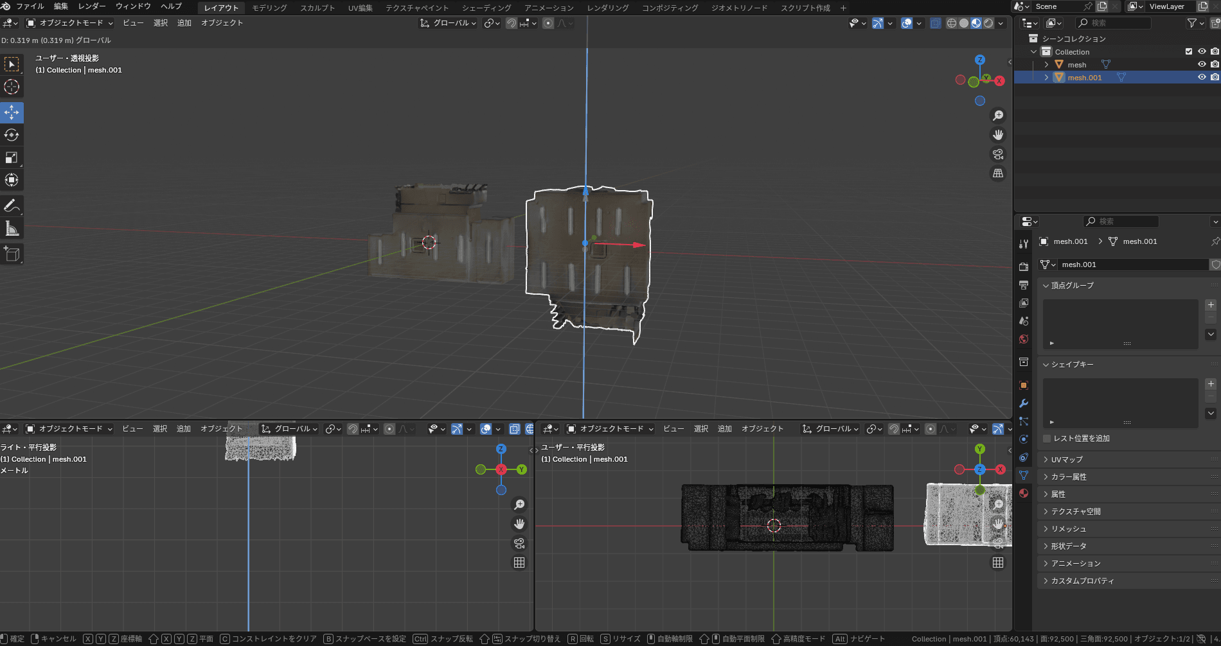
Task: Open the 編集 menu
Action: click(x=61, y=6)
